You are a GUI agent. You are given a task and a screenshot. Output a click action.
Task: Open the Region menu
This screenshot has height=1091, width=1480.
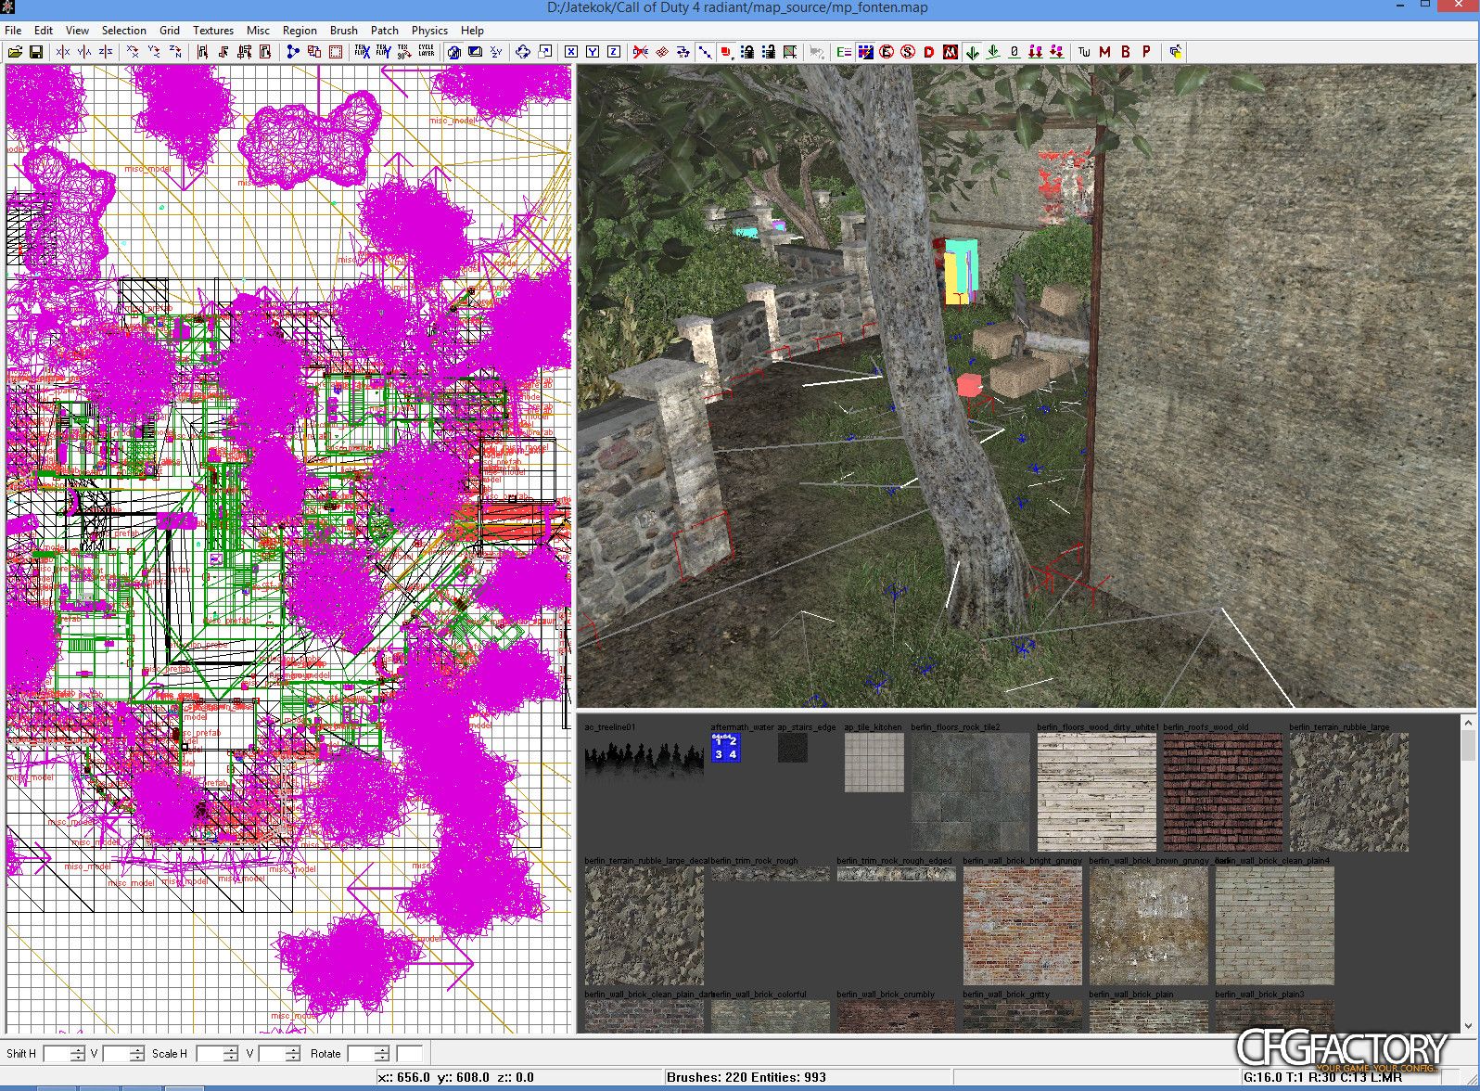[x=300, y=31]
